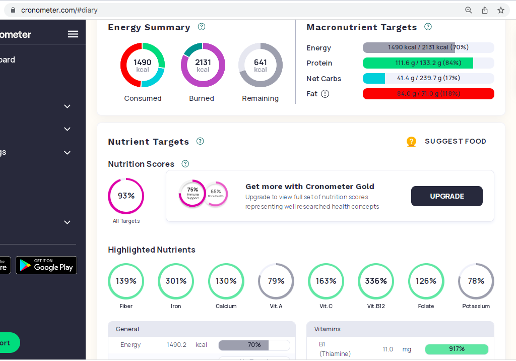Click the UPGRADE button

[446, 196]
